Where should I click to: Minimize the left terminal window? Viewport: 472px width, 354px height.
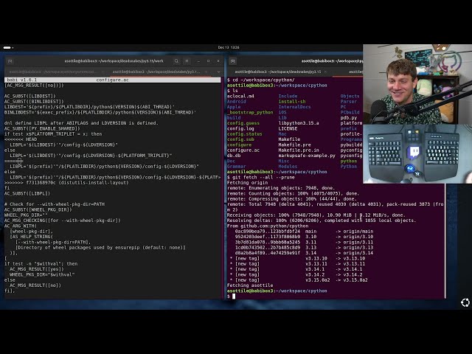[198, 60]
